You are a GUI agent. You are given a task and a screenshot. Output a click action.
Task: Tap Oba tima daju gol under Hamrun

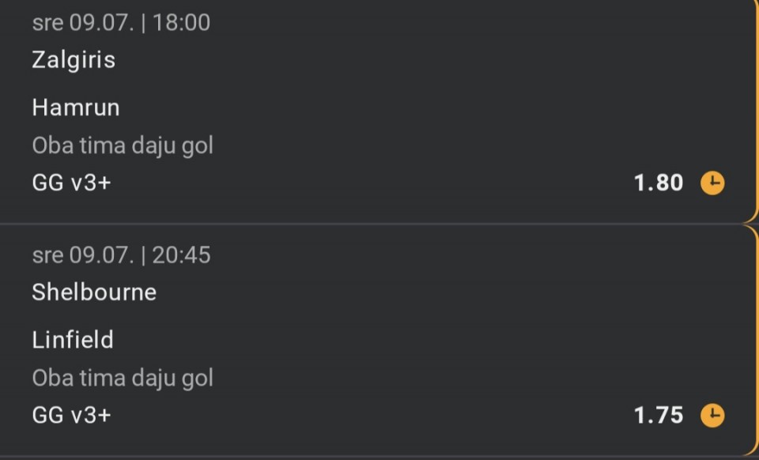123,145
